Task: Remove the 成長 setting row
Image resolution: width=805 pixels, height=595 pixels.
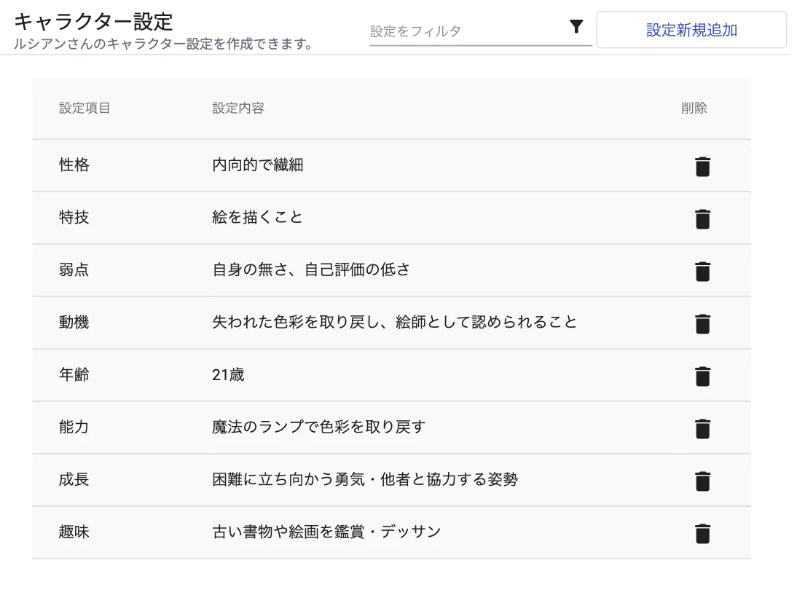Action: [x=702, y=481]
